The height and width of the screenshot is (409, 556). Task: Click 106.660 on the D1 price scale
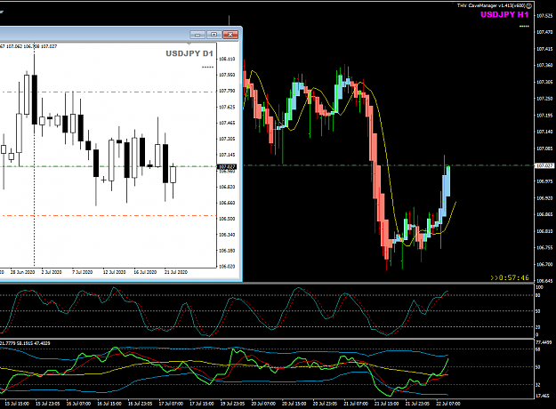coord(227,203)
